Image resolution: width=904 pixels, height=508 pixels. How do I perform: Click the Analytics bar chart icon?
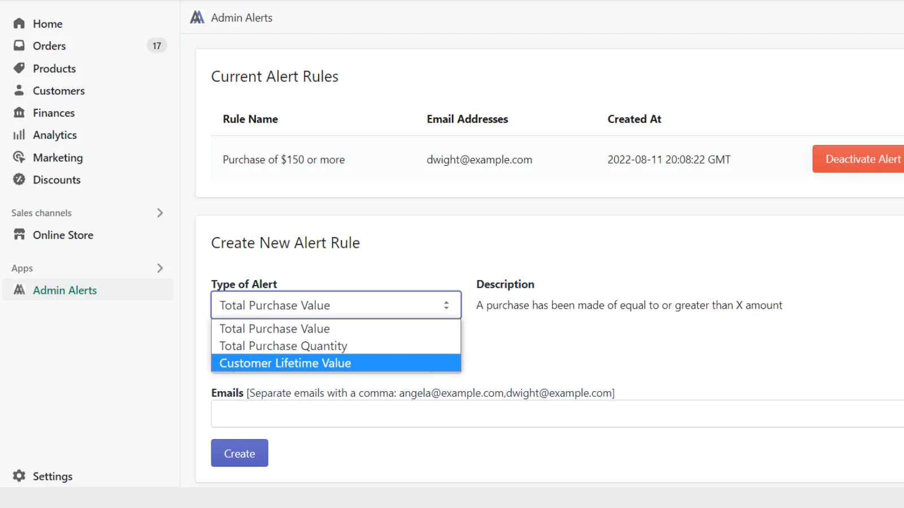click(19, 135)
